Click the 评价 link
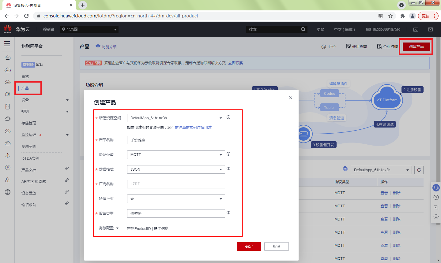 [x=329, y=46]
